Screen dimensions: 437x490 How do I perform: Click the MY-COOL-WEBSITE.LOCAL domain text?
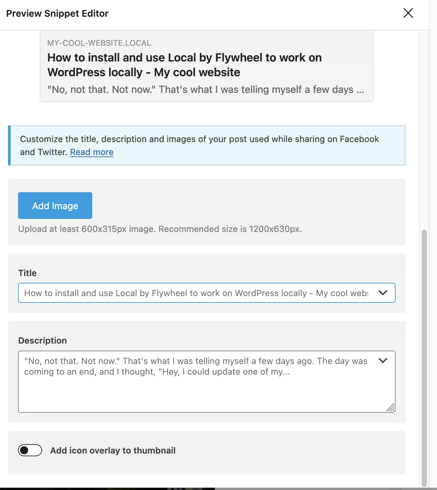point(99,43)
